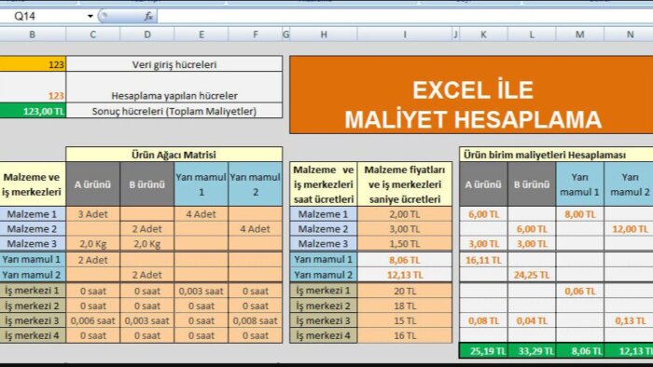Select column B header
Viewport: 653px width, 367px height.
(33, 34)
